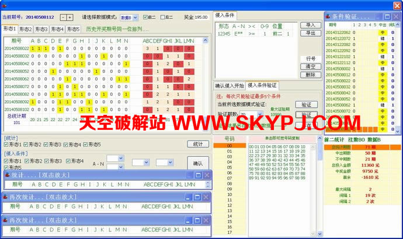Enable the 后二 checkbox
The width and height of the screenshot is (403, 239).
pos(163,17)
